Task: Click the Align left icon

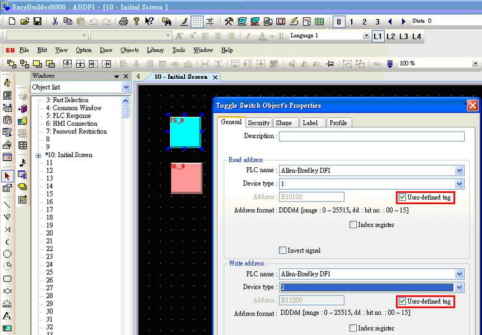Action: (x=124, y=64)
